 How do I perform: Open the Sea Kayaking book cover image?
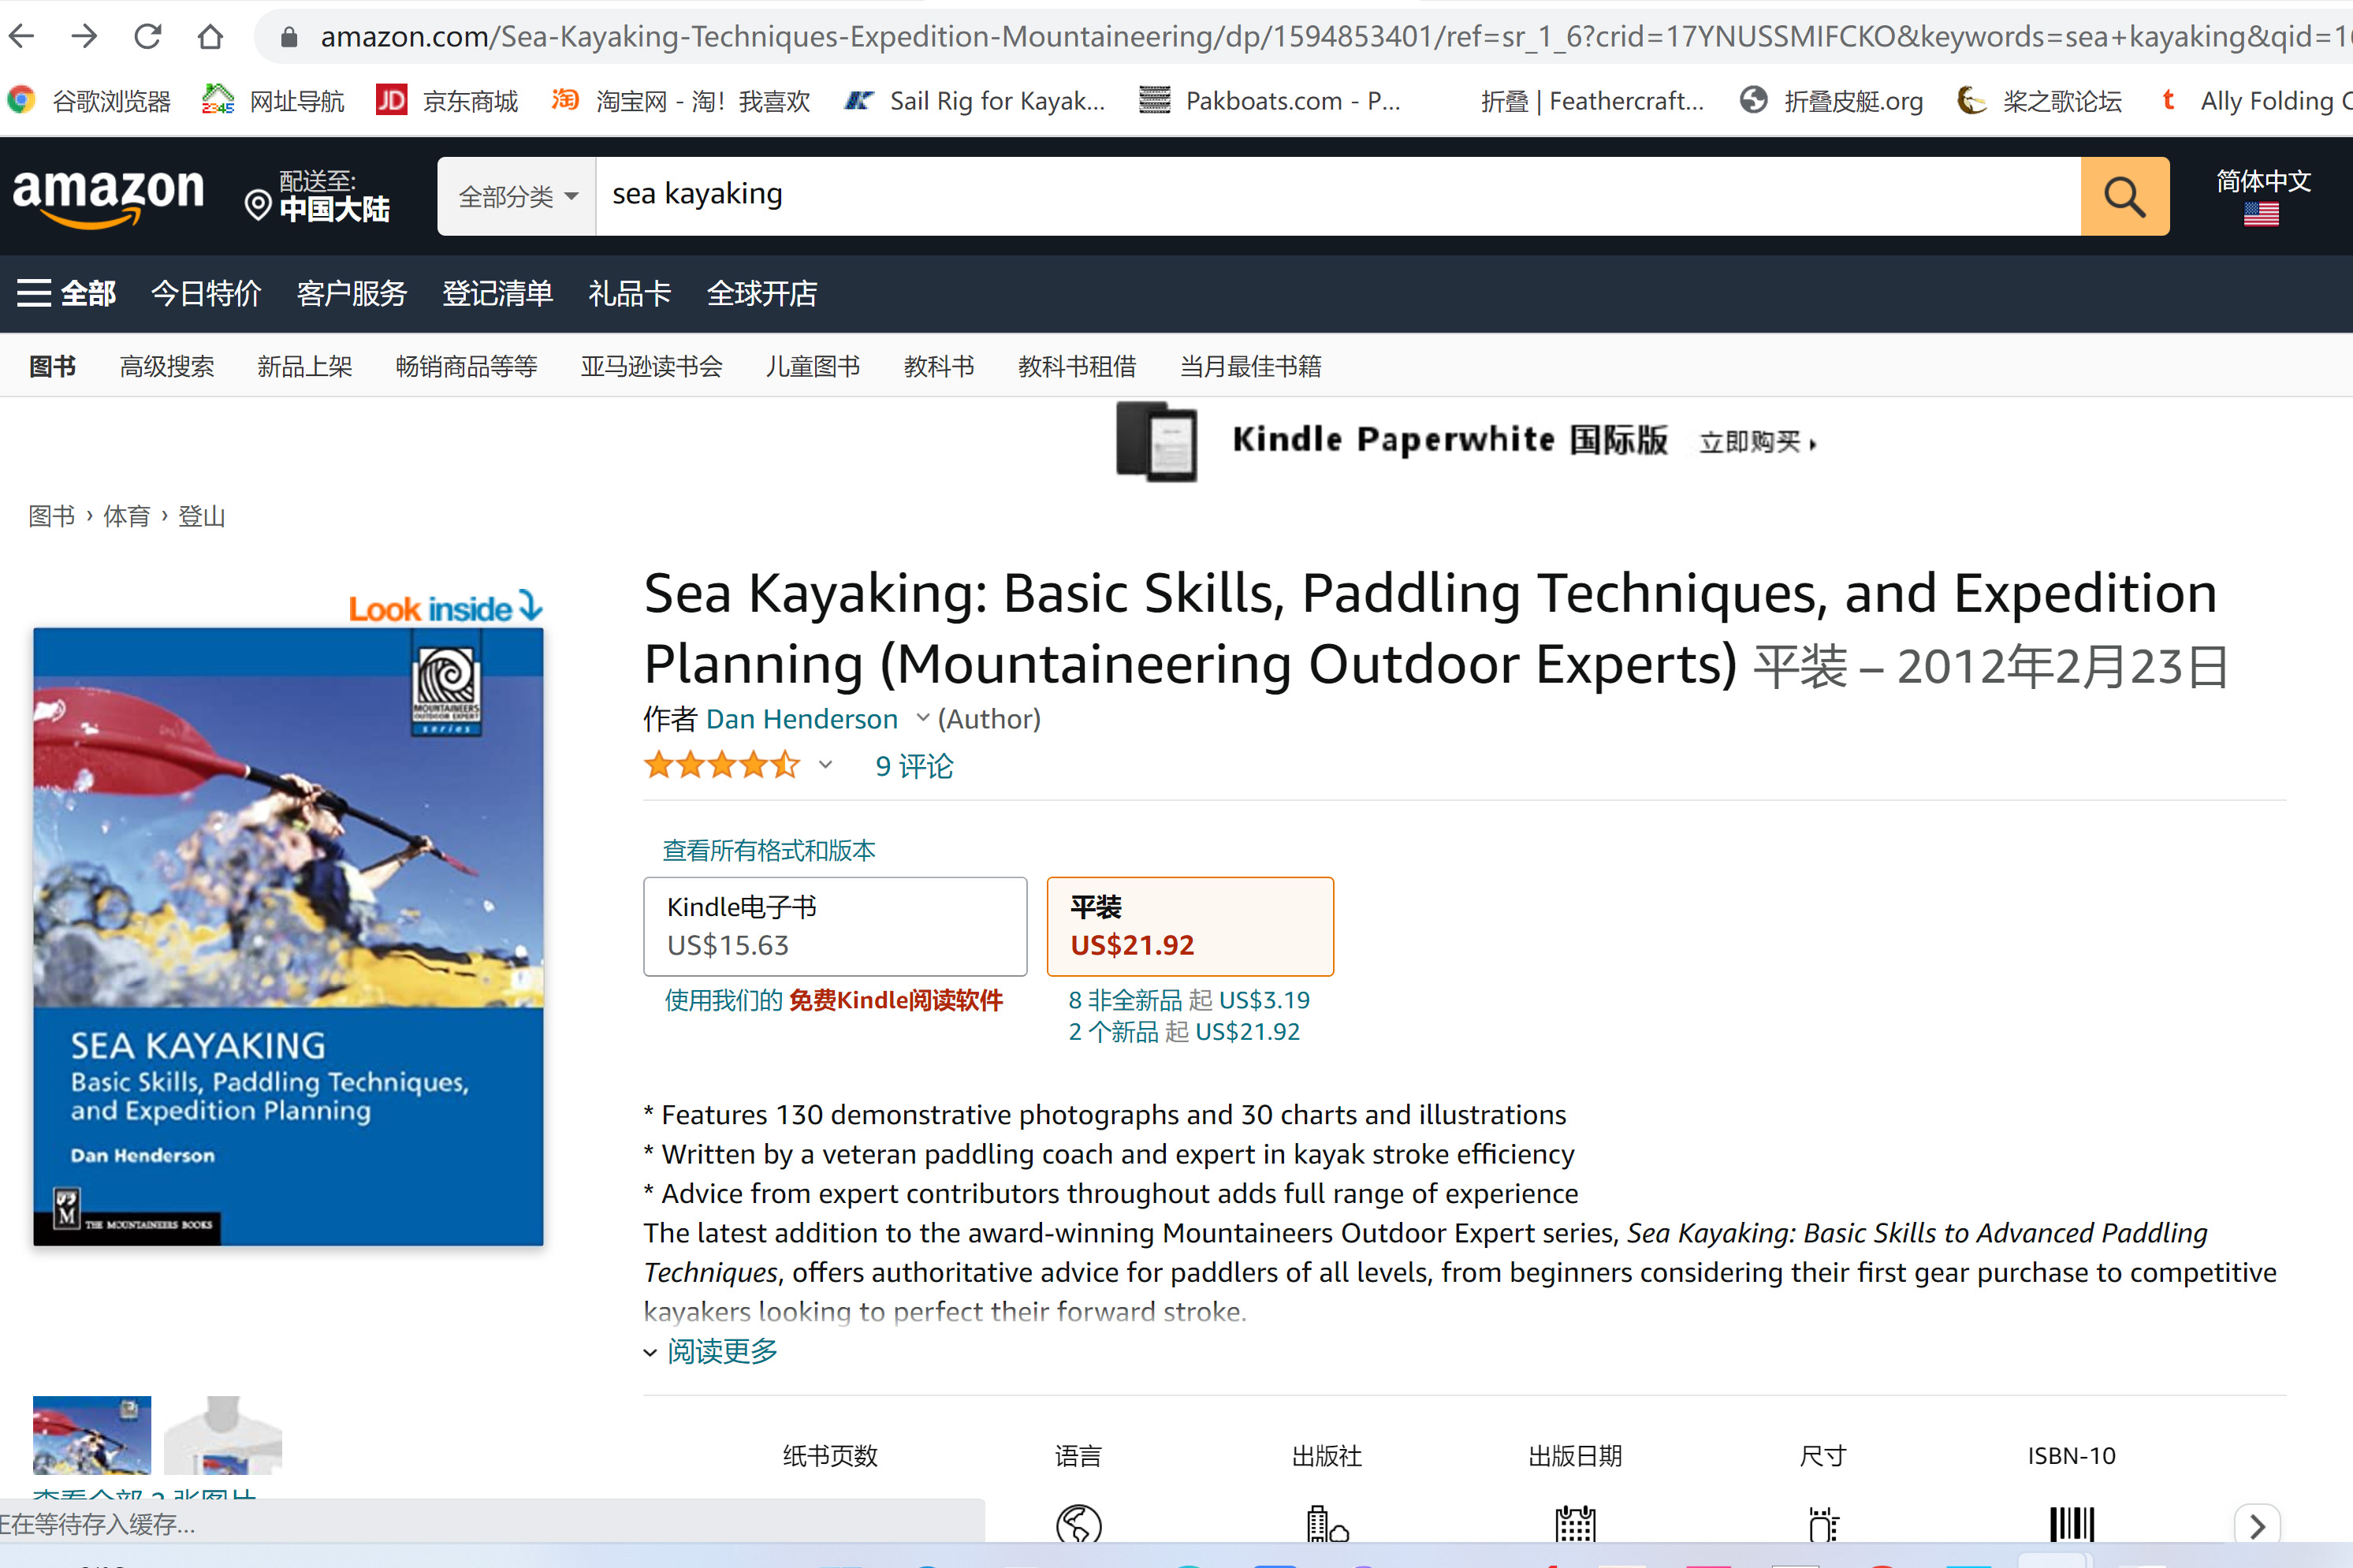(x=288, y=936)
